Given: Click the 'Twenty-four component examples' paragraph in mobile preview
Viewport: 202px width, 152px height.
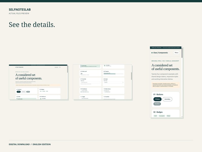Looking at the screenshot, I should pos(165,77).
